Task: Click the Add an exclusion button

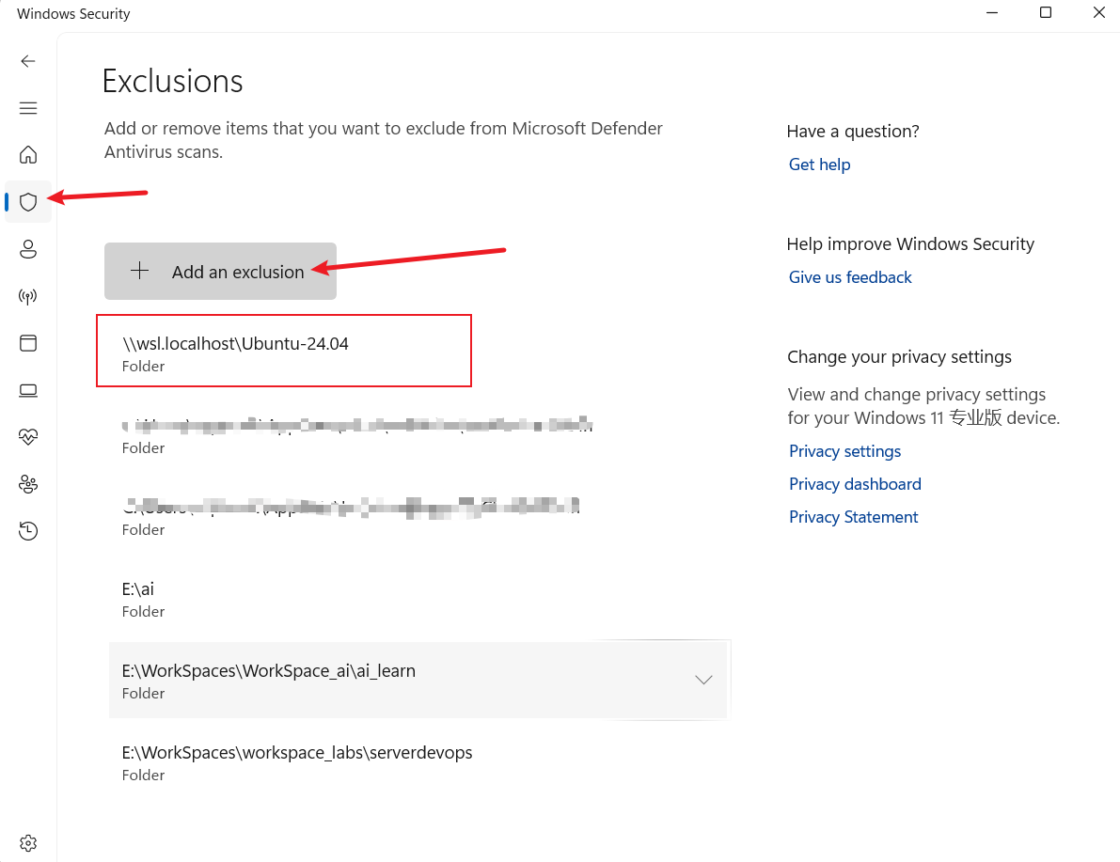Action: point(220,272)
